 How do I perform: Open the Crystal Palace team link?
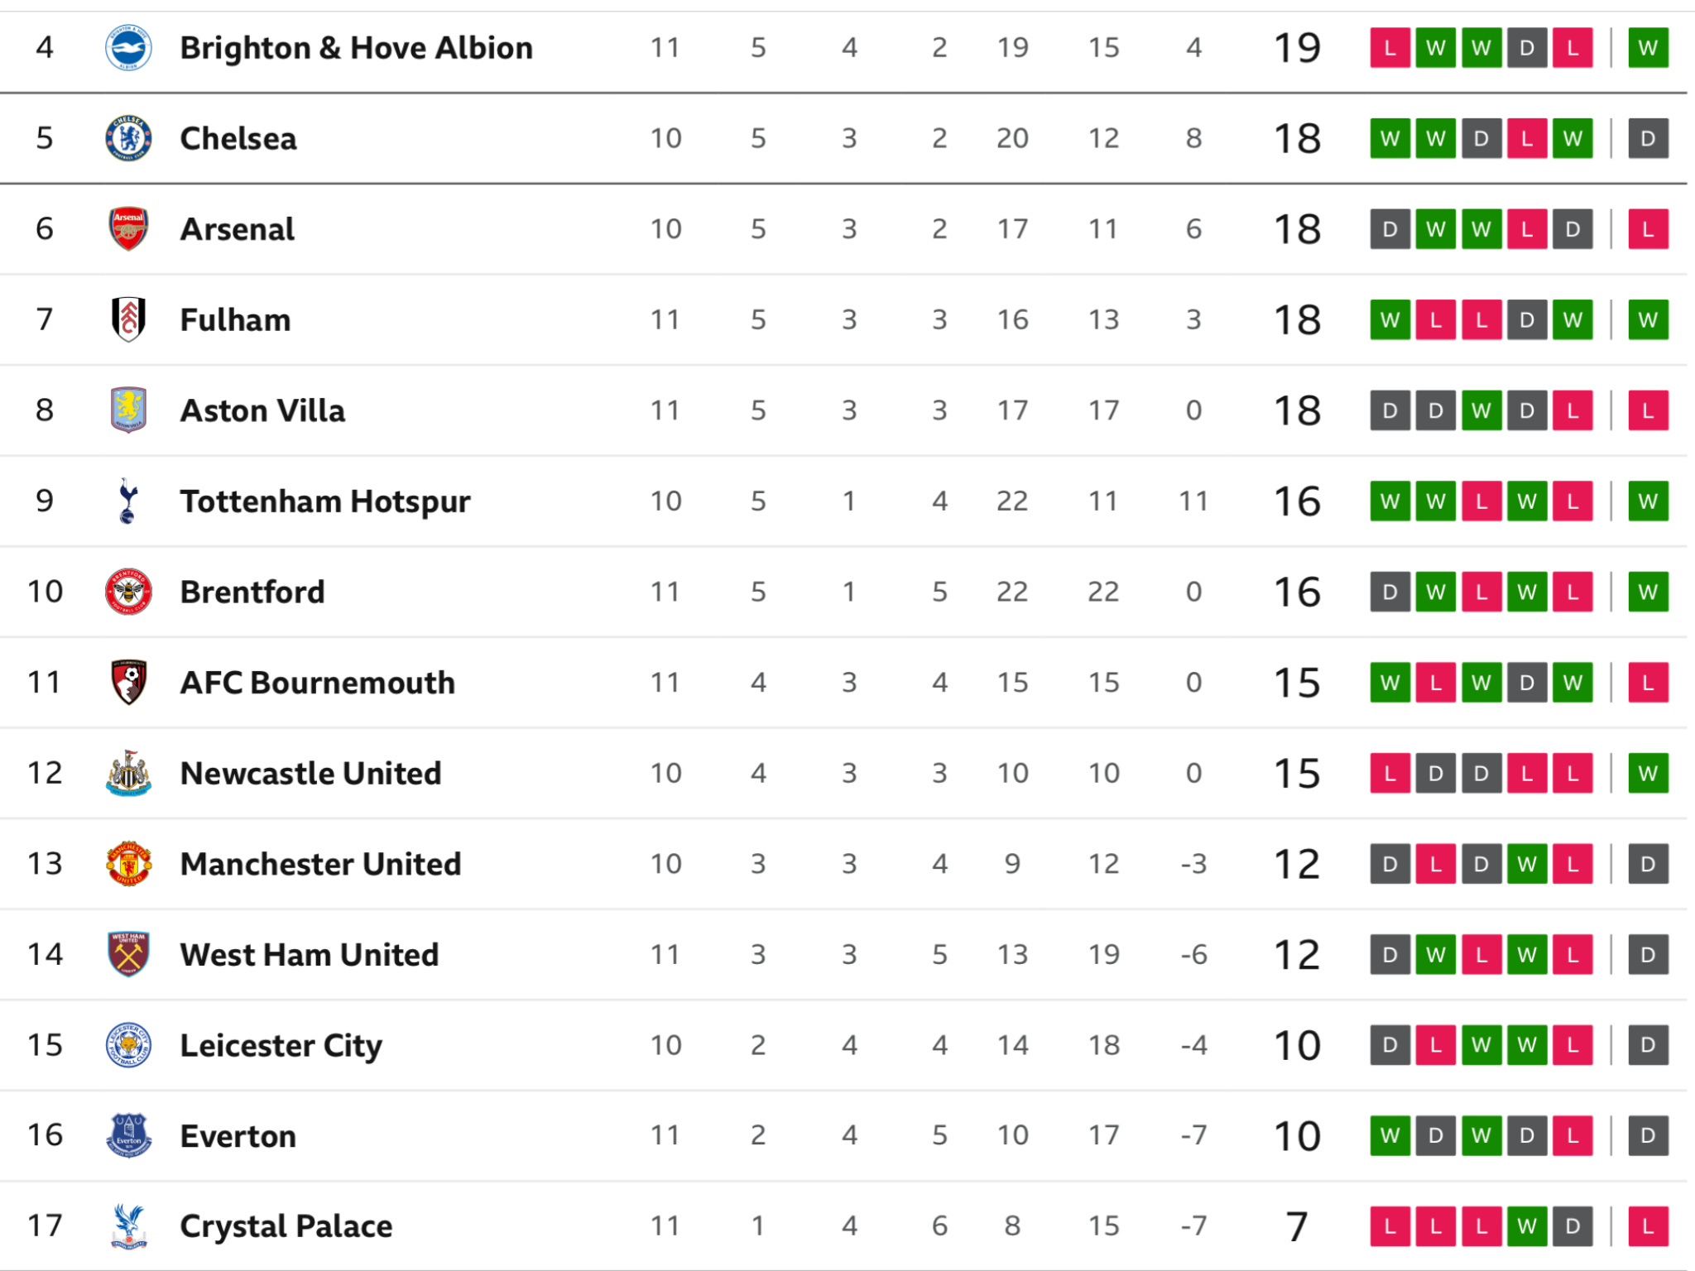pos(286,1226)
